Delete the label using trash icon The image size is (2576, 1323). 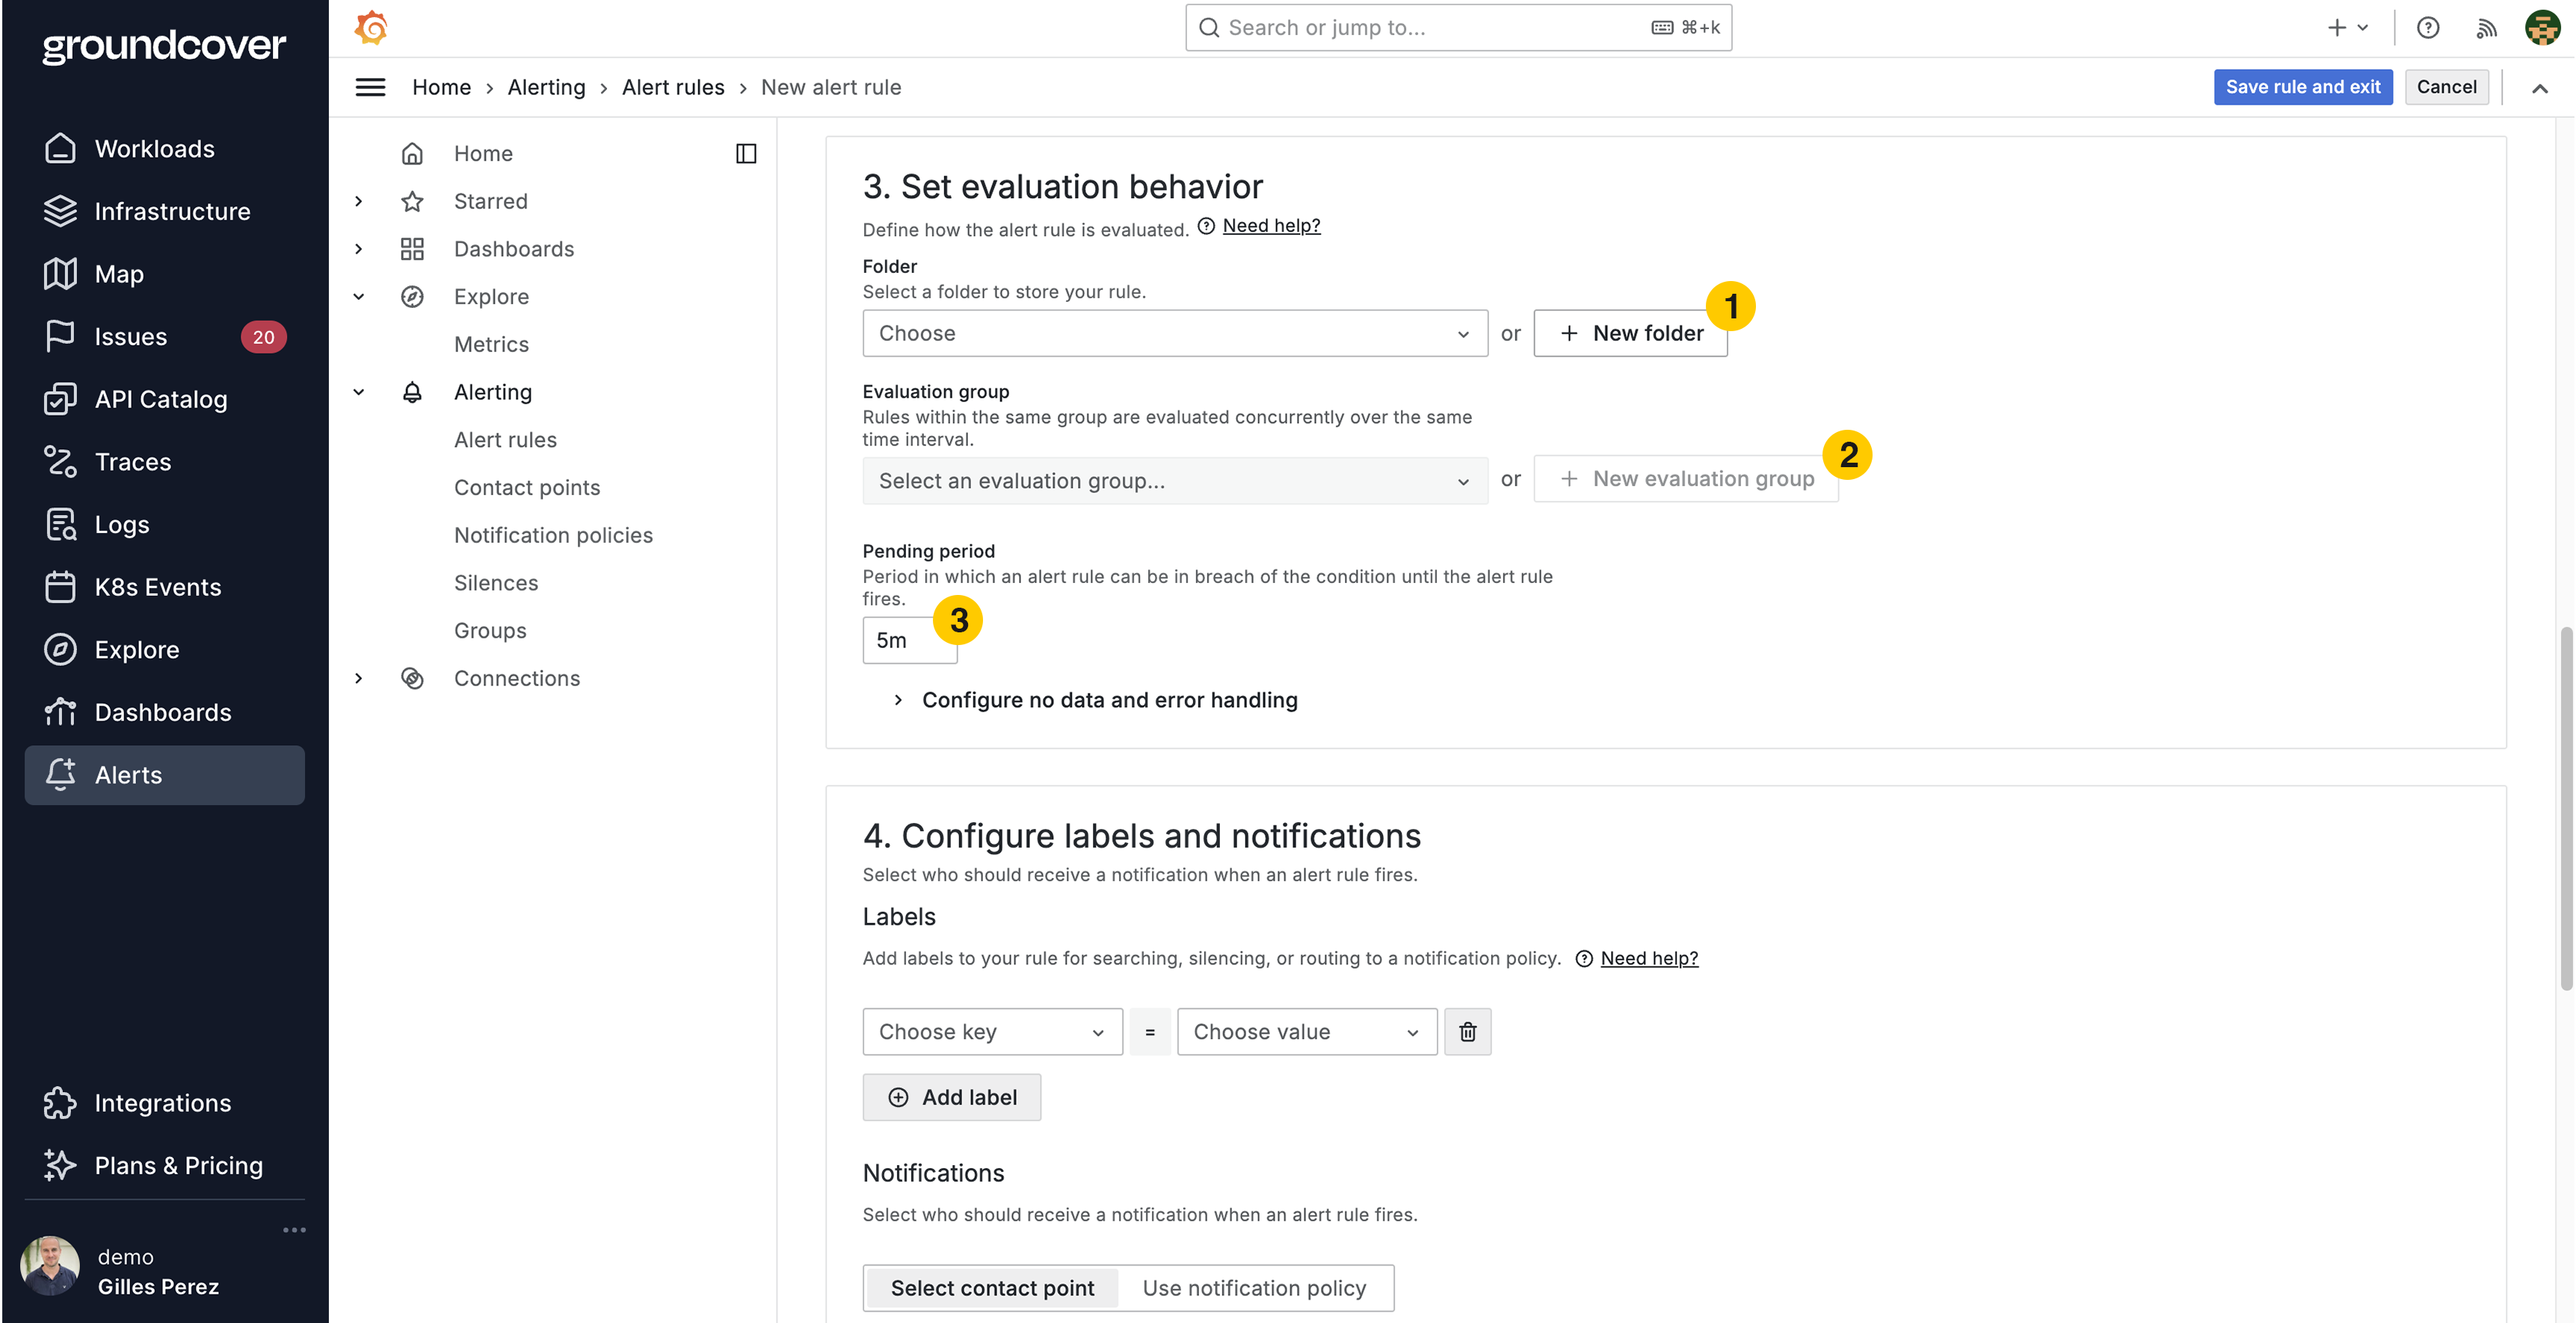(1467, 1031)
